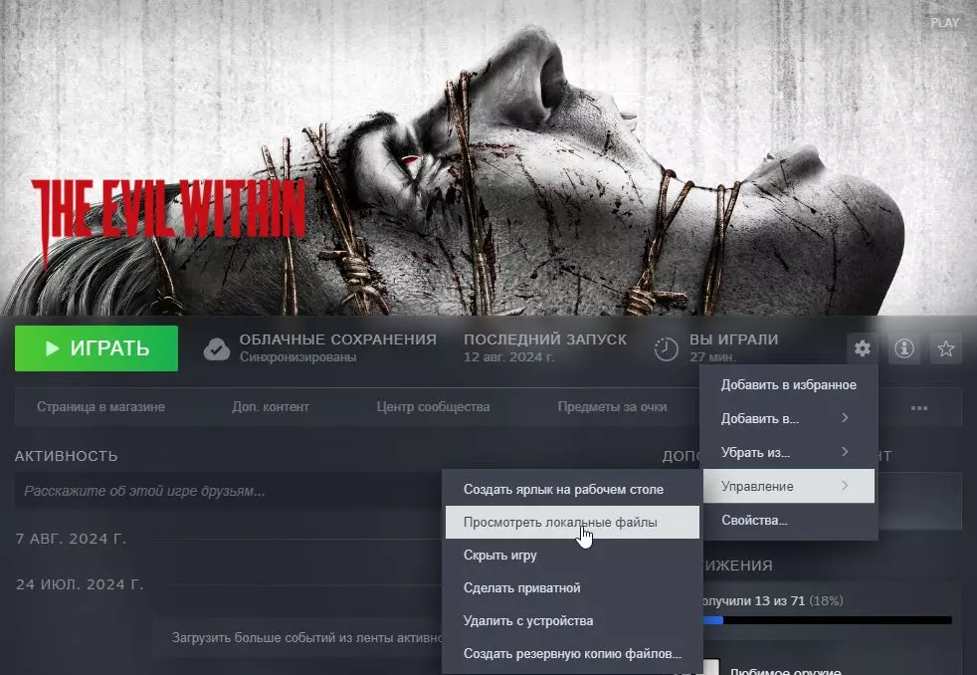Click the achievements count 13 из 71

[779, 601]
